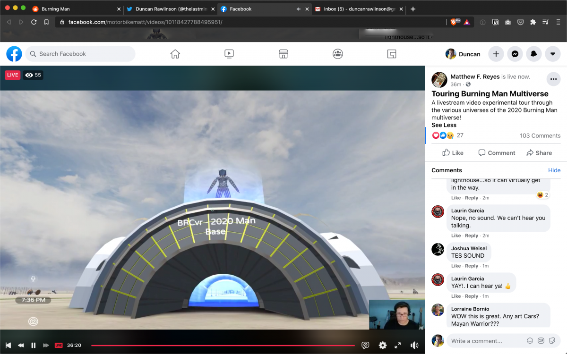This screenshot has width=567, height=354.
Task: Jump to LIVE in player bar
Action: [x=59, y=345]
